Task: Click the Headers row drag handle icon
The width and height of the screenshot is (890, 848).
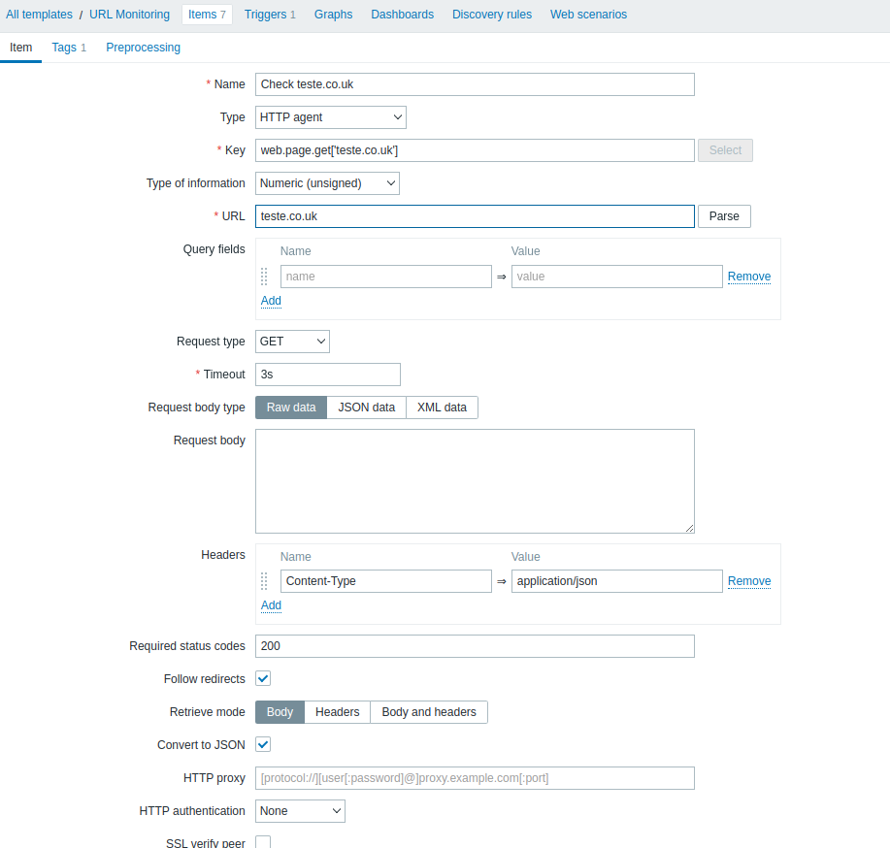Action: (x=264, y=581)
